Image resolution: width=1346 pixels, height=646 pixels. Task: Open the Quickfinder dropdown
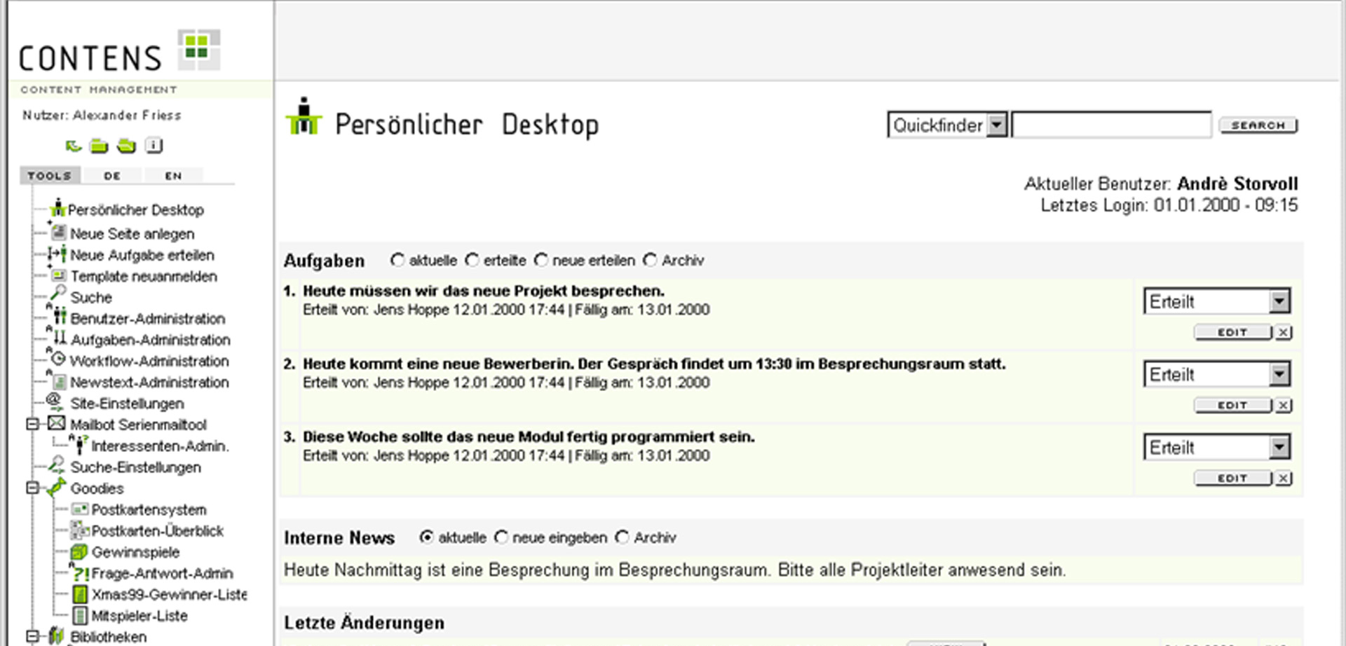coord(996,125)
